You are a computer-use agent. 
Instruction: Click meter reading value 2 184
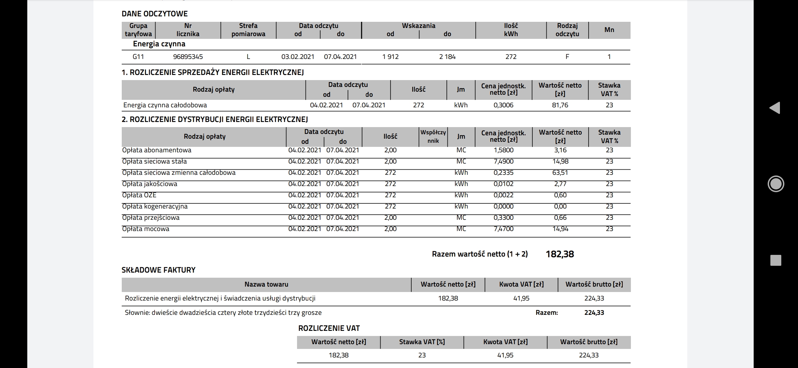(447, 57)
